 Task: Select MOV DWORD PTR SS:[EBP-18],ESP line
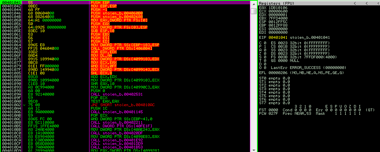pos(125,45)
